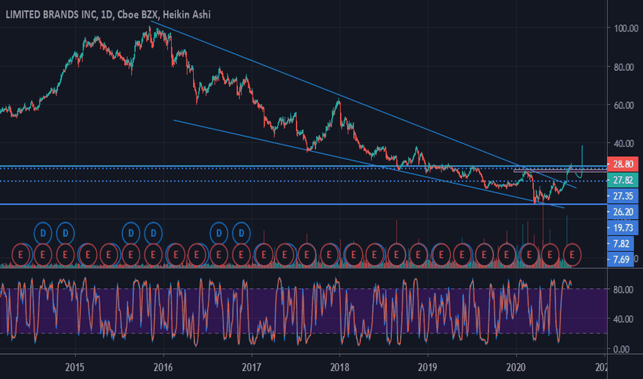
Task: Click the earnings E marker directly below the leftmost D marker
Action: 43,255
